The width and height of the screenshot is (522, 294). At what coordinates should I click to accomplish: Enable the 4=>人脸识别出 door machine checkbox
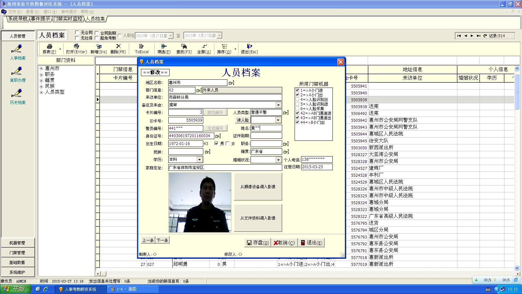click(x=297, y=99)
